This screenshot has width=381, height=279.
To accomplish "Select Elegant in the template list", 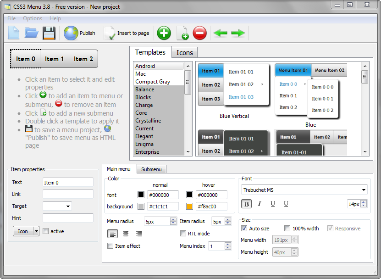I will point(159,136).
